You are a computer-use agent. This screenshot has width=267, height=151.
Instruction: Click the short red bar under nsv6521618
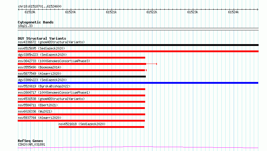pyautogui.click(x=101, y=127)
